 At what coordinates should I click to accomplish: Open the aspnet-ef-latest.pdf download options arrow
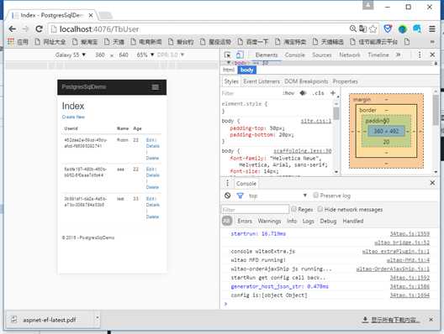click(x=97, y=317)
